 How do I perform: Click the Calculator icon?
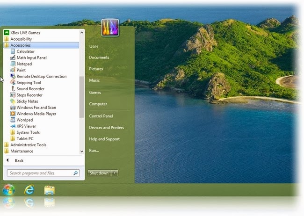coord(13,51)
